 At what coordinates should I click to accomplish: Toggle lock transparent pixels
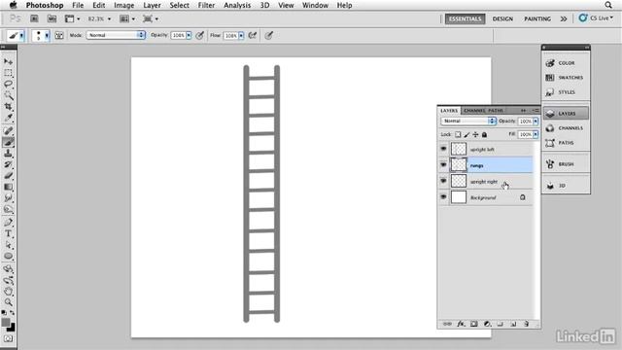pyautogui.click(x=458, y=134)
